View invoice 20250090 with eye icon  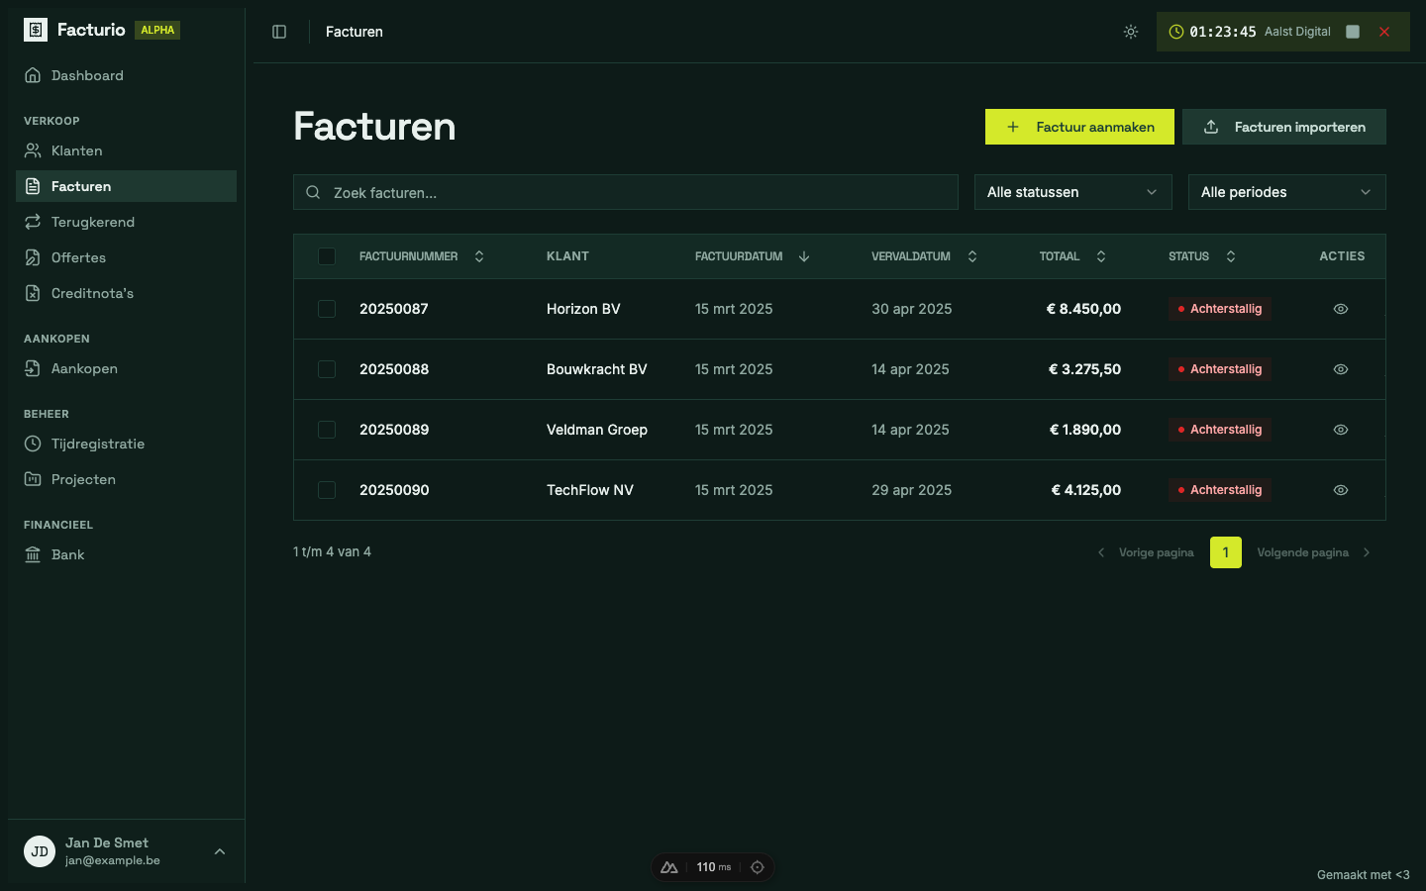[x=1341, y=490]
